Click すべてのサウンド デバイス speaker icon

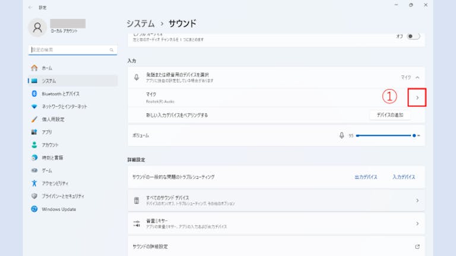coord(137,200)
